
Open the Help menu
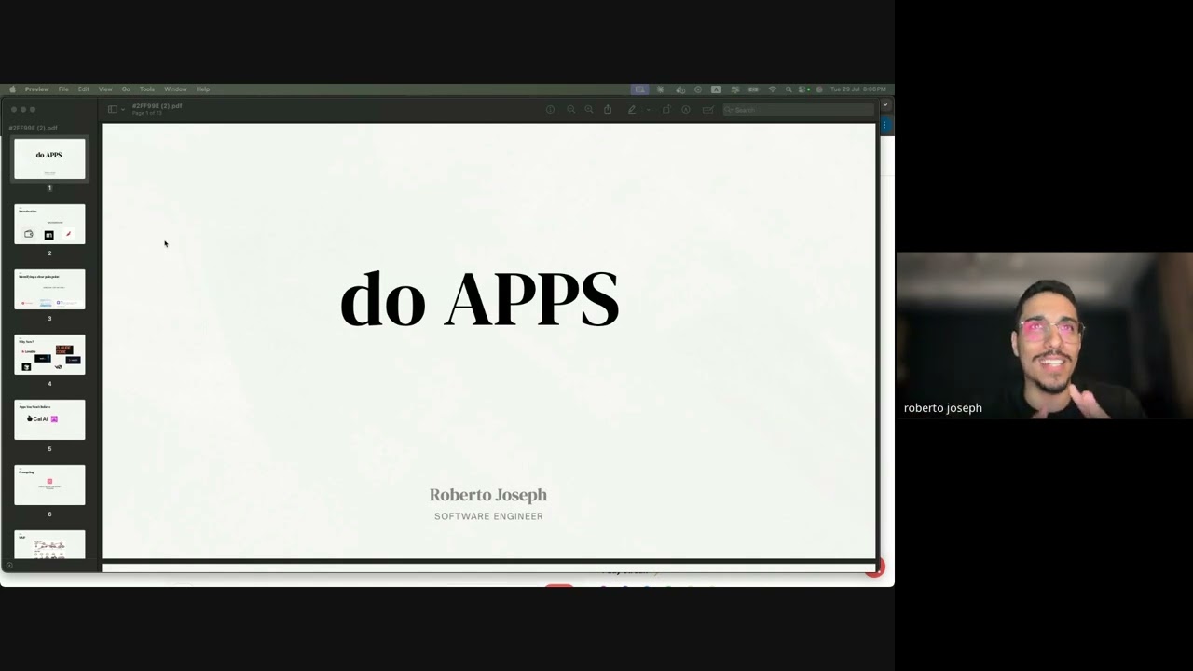203,89
